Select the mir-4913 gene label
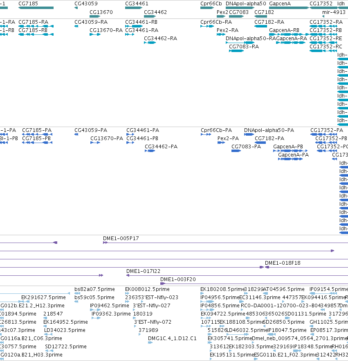Image resolution: width=348 pixels, height=361 pixels. click(334, 12)
